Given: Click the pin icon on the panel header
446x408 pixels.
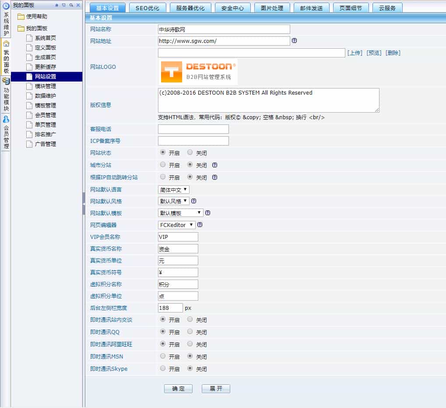Looking at the screenshot, I should 57,5.
